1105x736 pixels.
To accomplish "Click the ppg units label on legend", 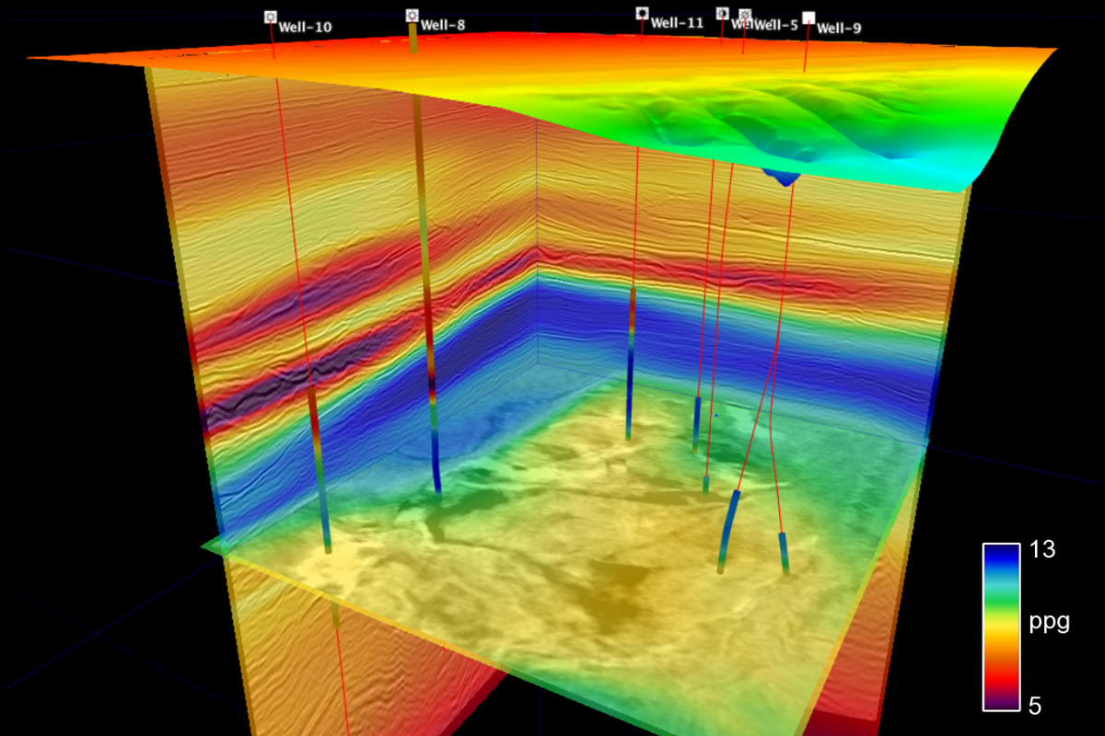I will pos(1049,623).
